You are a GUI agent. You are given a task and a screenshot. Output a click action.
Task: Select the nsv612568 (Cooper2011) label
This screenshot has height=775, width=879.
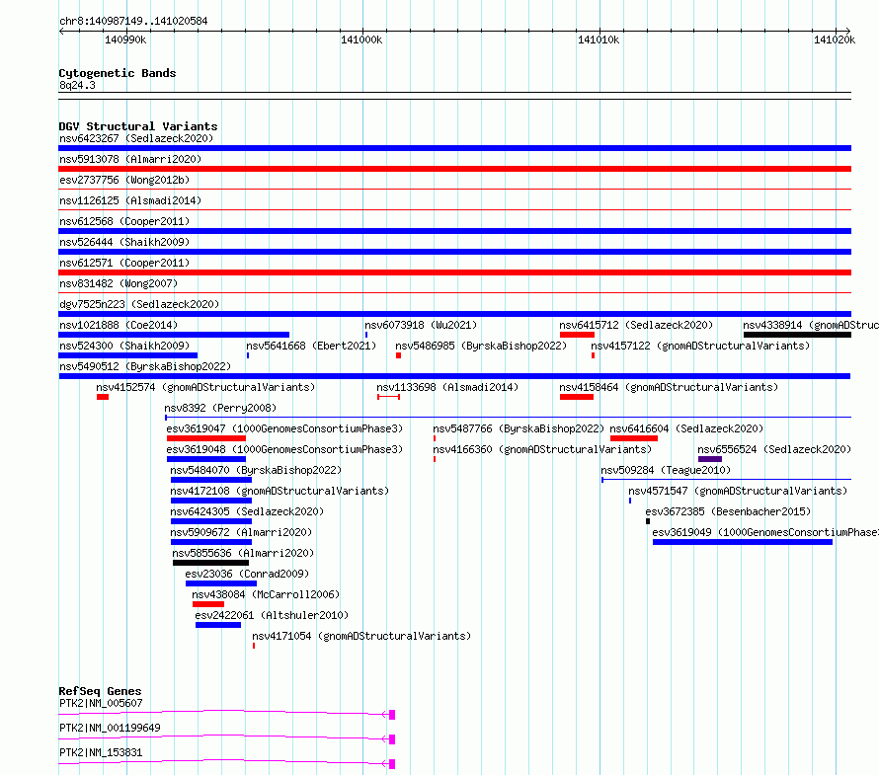pos(124,221)
